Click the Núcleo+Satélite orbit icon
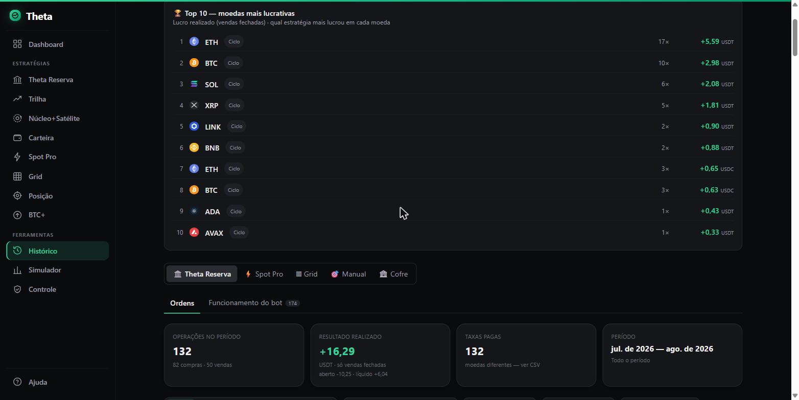Screen dimensions: 799x400 tap(17, 118)
